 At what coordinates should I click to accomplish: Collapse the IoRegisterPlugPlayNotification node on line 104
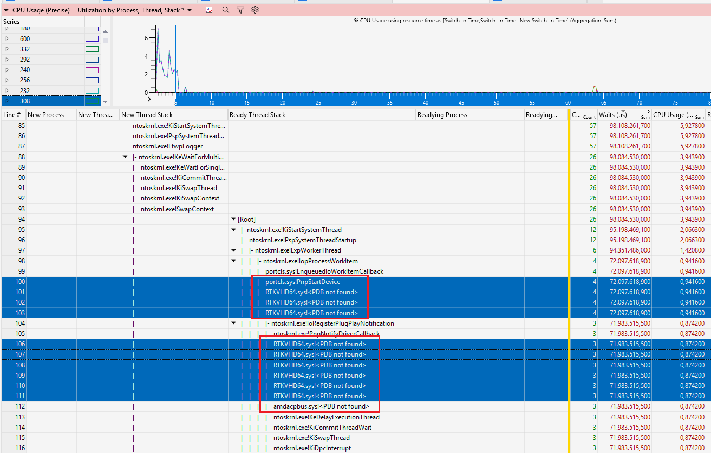[x=233, y=323]
